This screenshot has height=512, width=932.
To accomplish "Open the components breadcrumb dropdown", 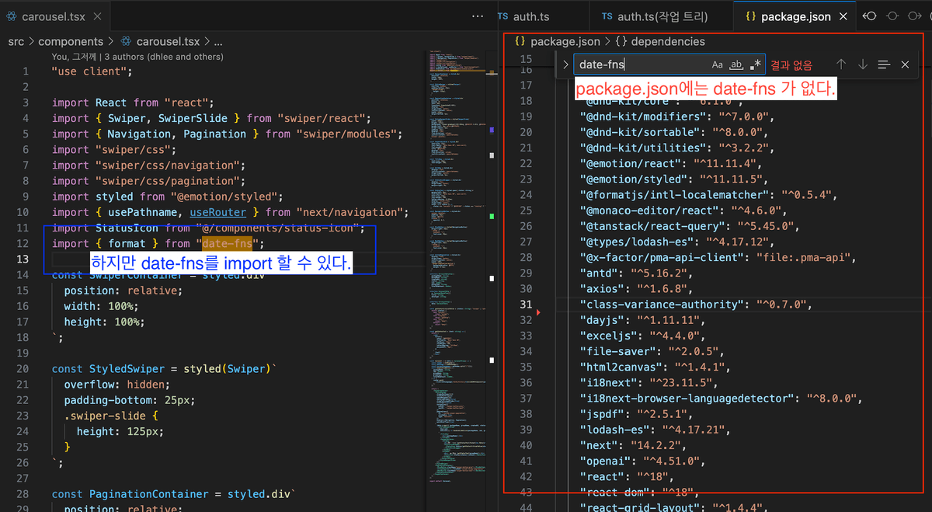I will pos(71,41).
